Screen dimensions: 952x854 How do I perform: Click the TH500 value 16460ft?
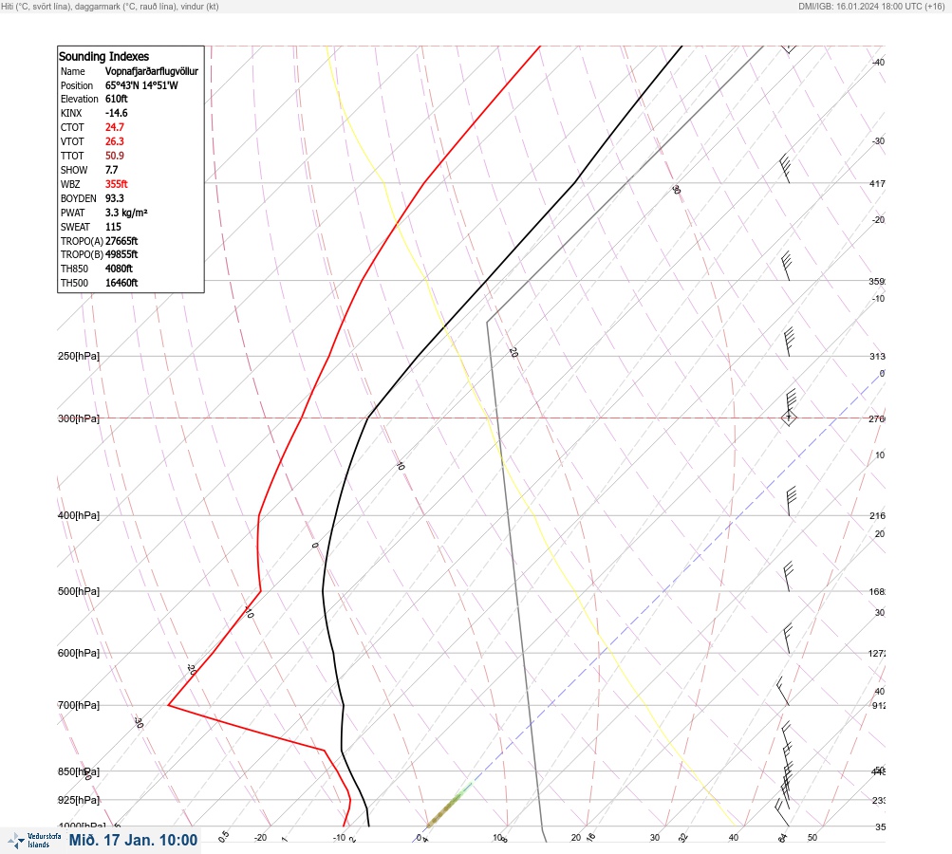[x=121, y=283]
